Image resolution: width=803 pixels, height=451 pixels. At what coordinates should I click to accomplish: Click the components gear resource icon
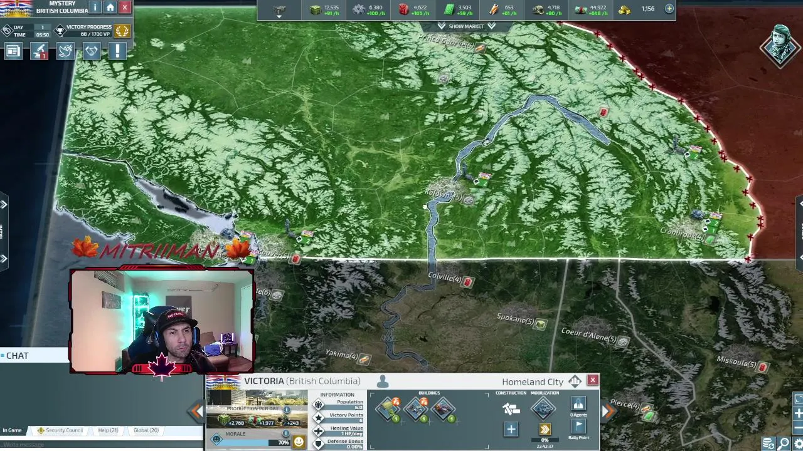coord(359,9)
